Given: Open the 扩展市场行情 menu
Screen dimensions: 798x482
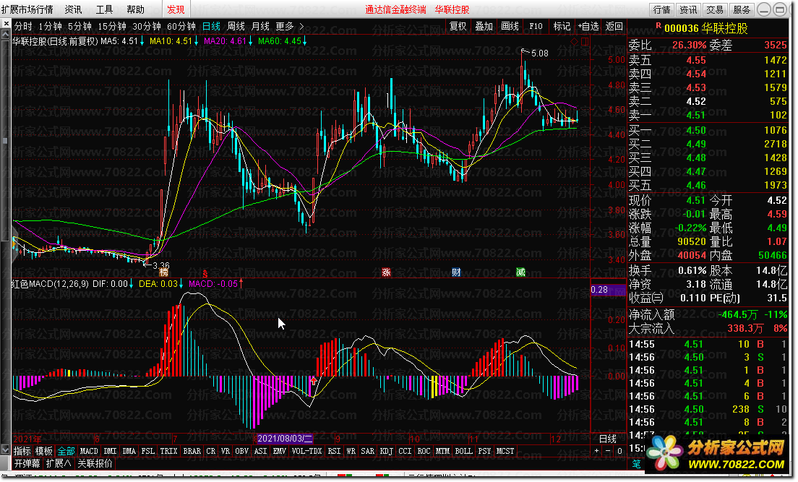Looking at the screenshot, I should (27, 9).
